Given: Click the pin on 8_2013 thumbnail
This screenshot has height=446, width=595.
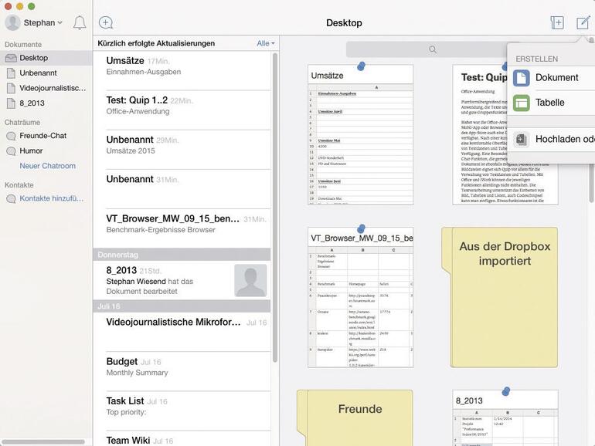Looking at the screenshot, I should pos(506,391).
